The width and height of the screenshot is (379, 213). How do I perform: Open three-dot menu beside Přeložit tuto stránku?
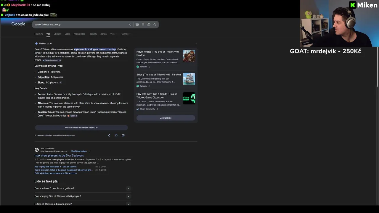pyautogui.click(x=90, y=151)
